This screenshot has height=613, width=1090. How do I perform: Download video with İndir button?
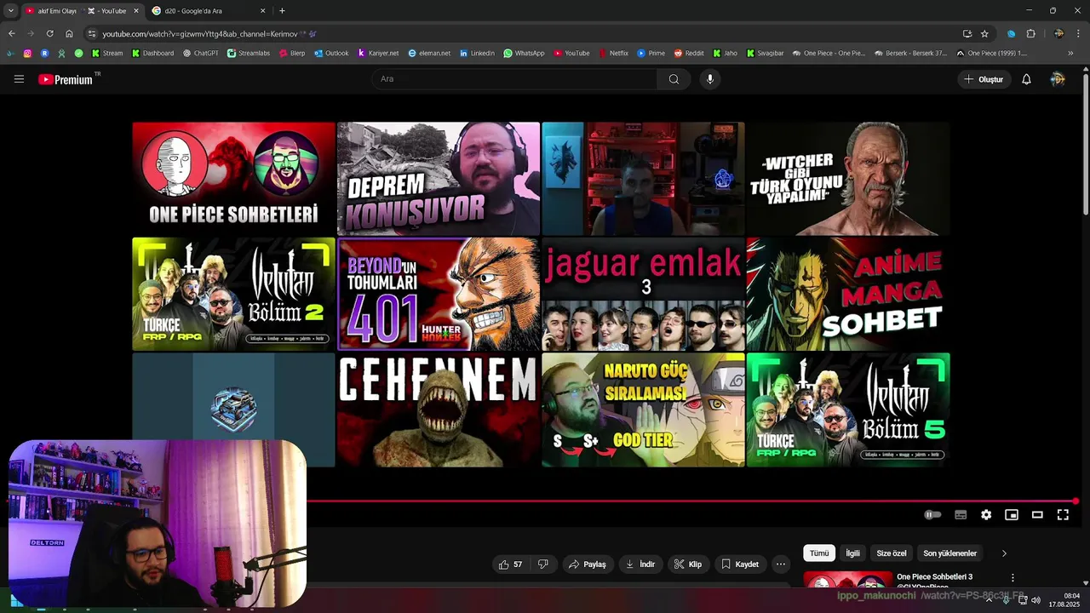(640, 564)
